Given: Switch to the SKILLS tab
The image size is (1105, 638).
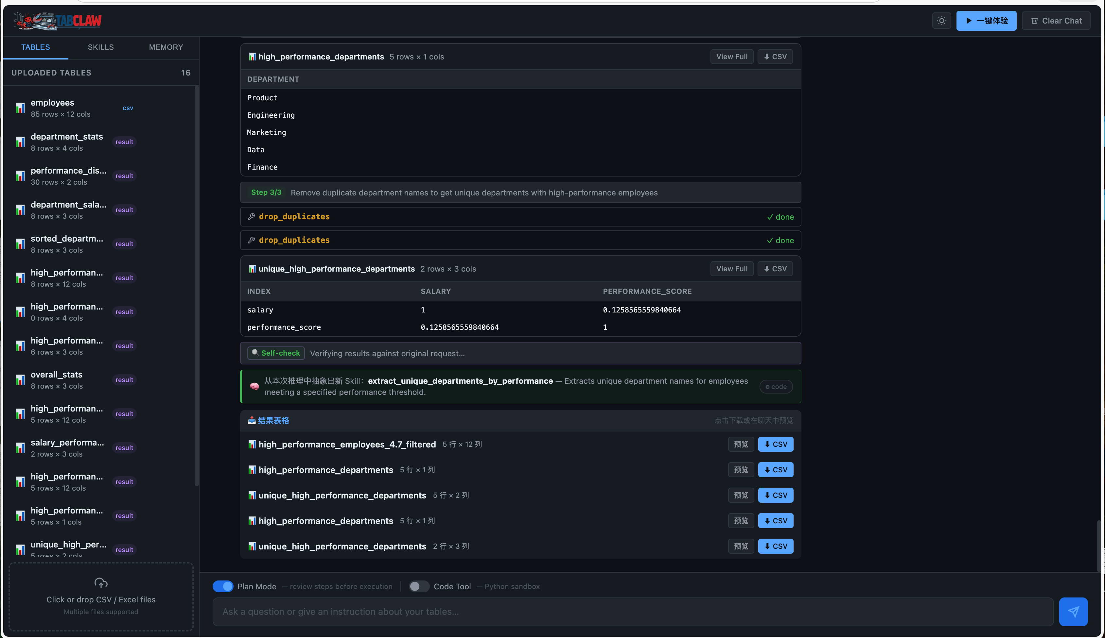Looking at the screenshot, I should coord(100,47).
